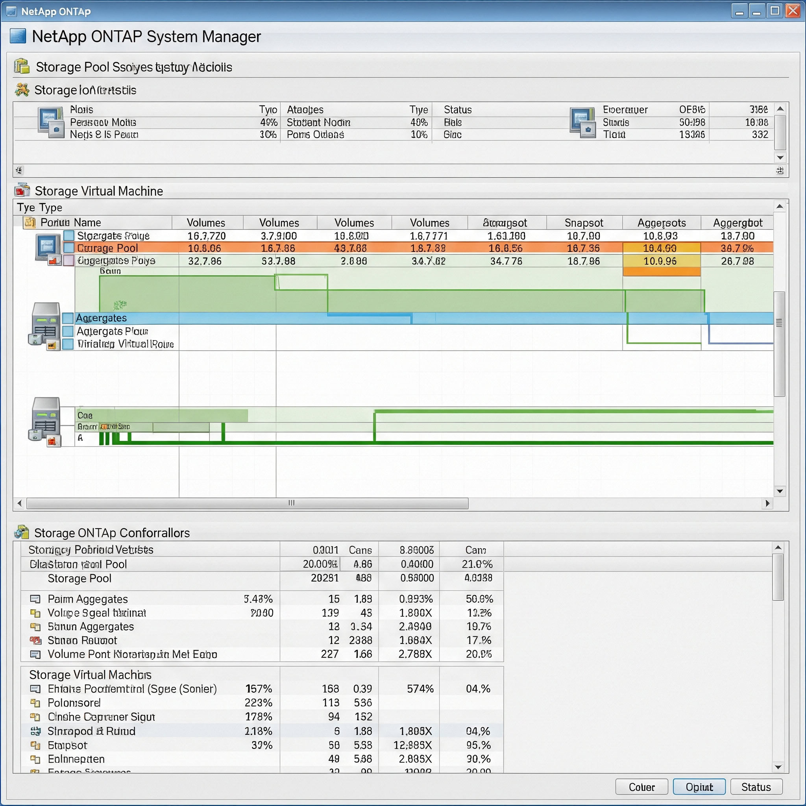Screen dimensions: 806x806
Task: Toggle the checkbox beside the highlighted Aggergates row
Action: pos(68,318)
